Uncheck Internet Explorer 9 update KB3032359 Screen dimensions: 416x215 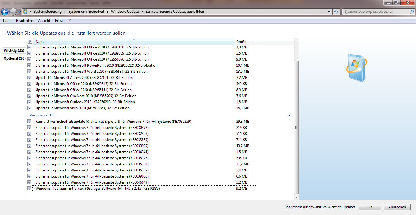pyautogui.click(x=29, y=122)
